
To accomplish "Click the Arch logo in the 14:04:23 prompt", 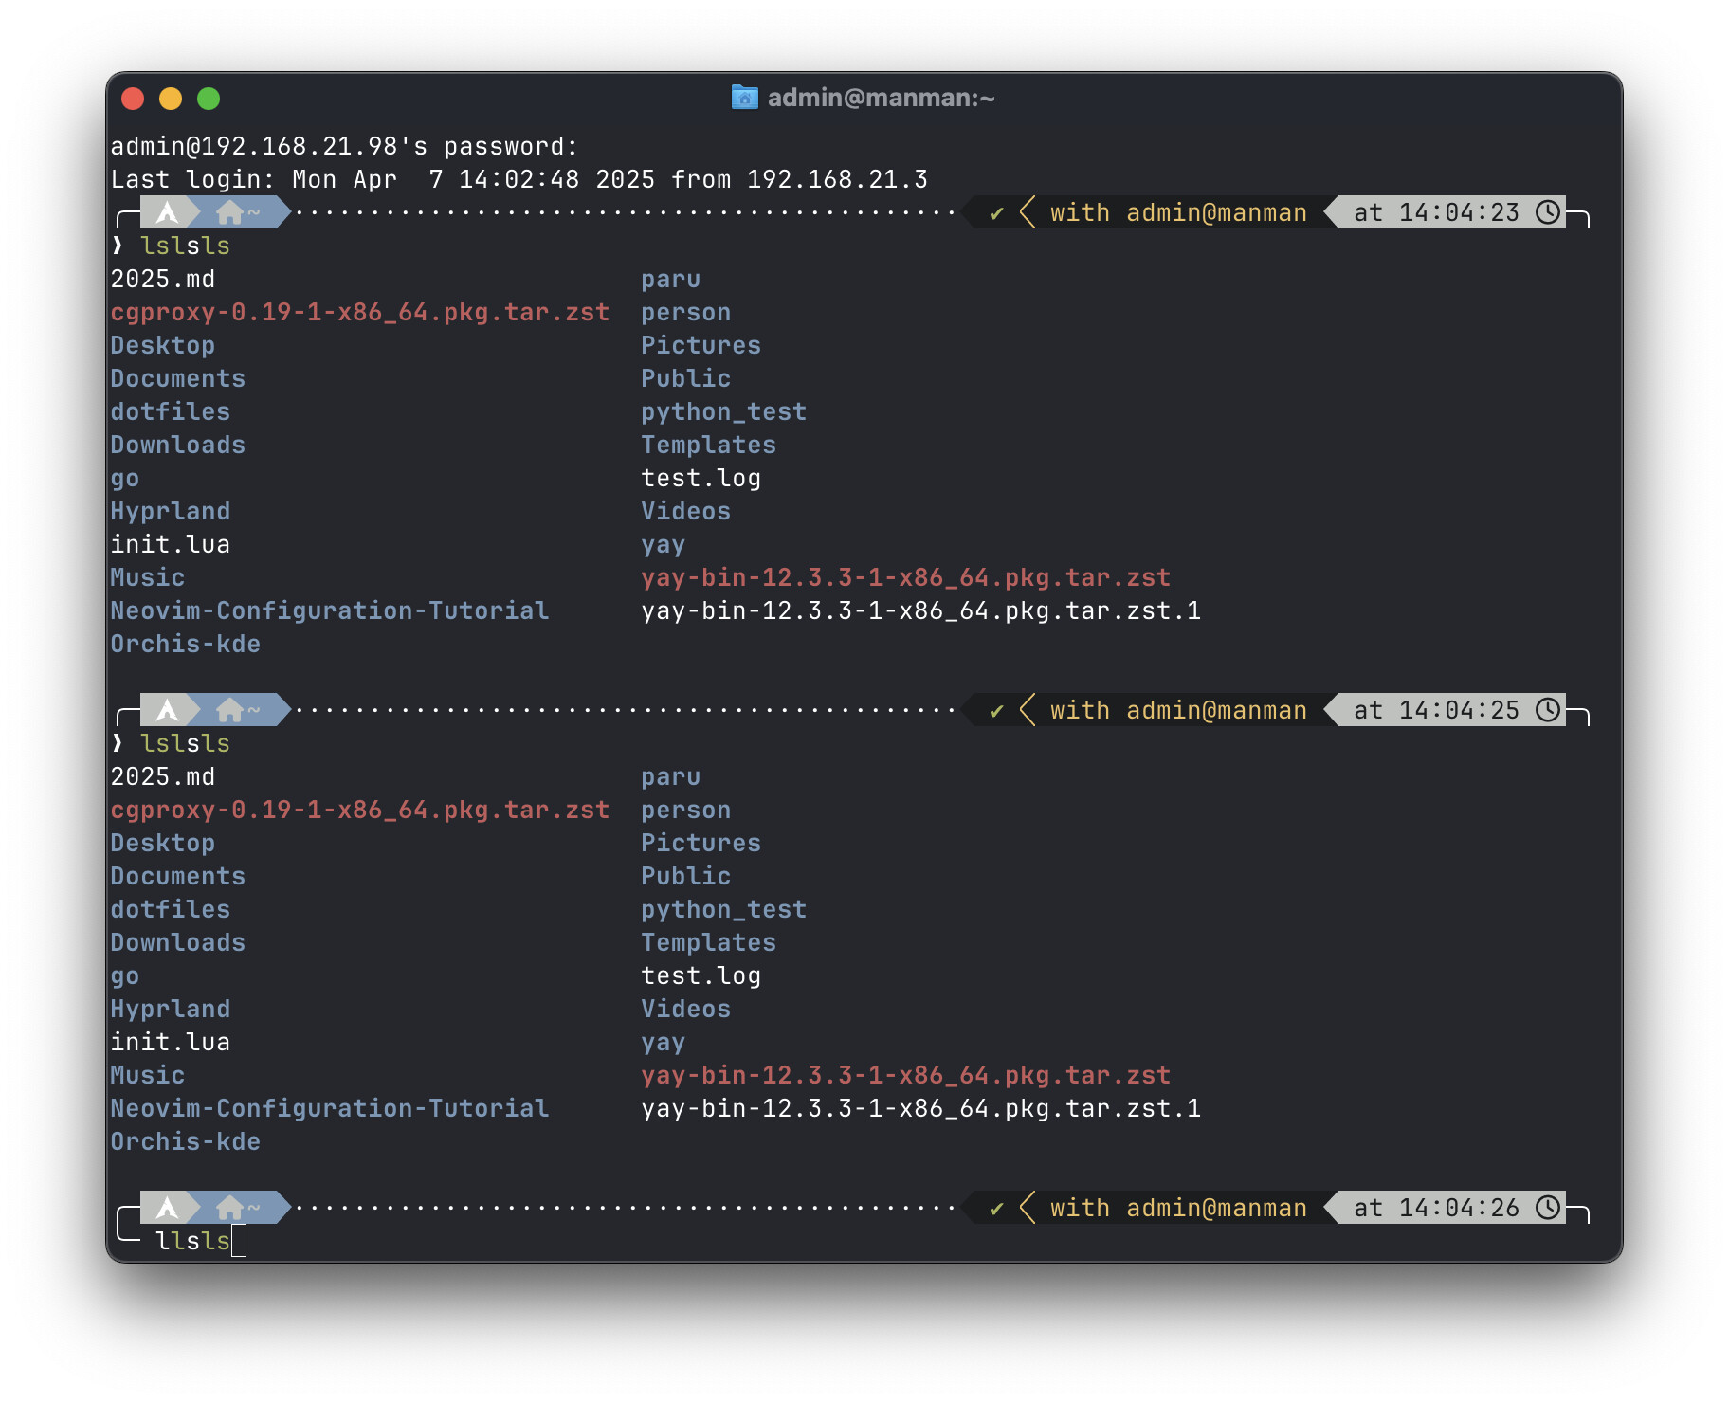I will pyautogui.click(x=168, y=212).
